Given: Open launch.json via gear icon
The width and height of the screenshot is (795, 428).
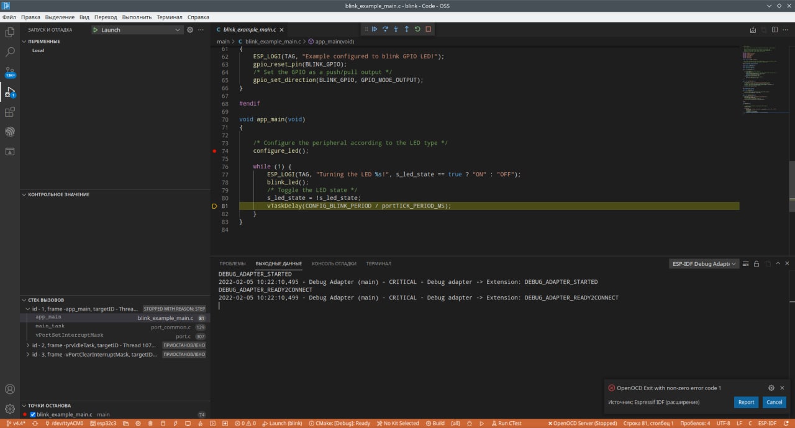Looking at the screenshot, I should pos(190,30).
